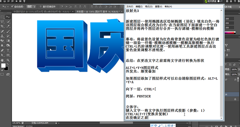Change screen mode icon in toolbox

pos(8,74)
